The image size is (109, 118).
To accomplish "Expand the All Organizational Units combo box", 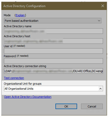I will pyautogui.click(x=53, y=89).
